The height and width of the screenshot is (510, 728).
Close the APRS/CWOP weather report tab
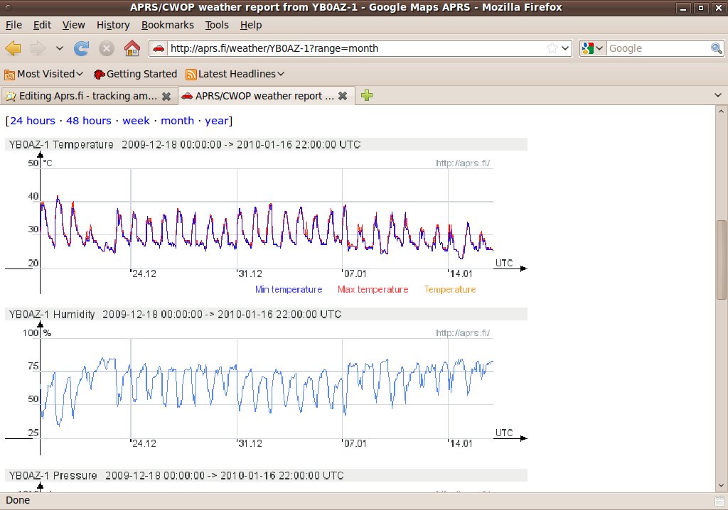[343, 96]
